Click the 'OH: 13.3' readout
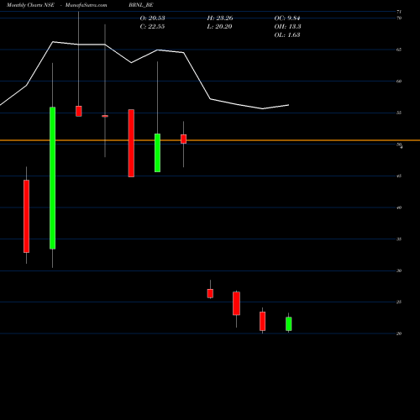 point(287,27)
